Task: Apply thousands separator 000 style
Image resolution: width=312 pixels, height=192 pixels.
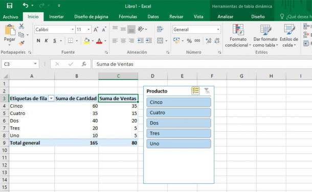Action: 197,41
